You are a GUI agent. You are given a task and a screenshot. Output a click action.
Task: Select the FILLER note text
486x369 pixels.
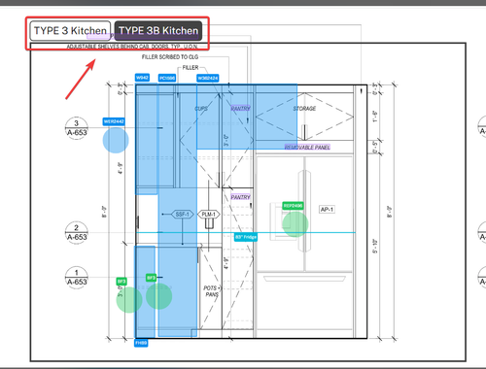click(191, 68)
